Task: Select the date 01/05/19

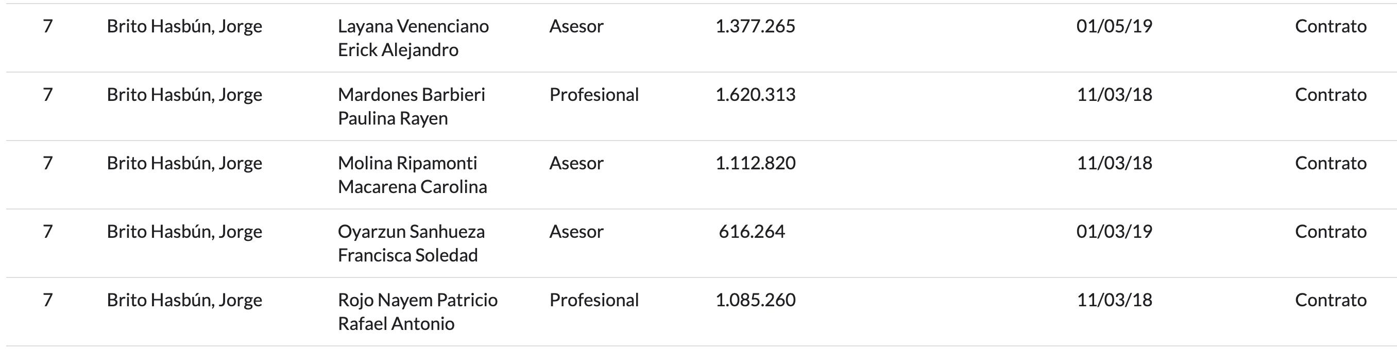Action: click(1114, 26)
